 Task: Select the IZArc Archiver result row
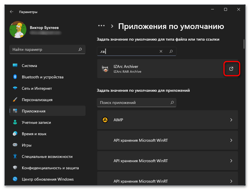167,69
